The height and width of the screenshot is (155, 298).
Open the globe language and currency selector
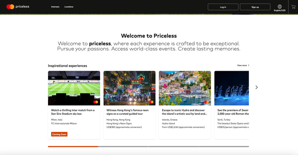click(280, 8)
